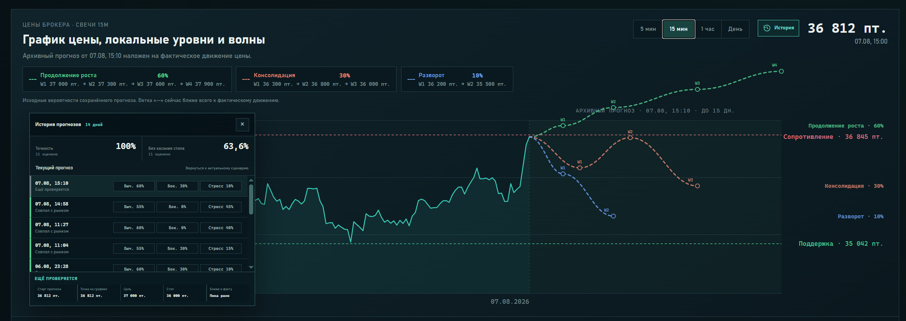Select the Продолжение роста scenario card
Screen dimensions: 906x321
127,79
